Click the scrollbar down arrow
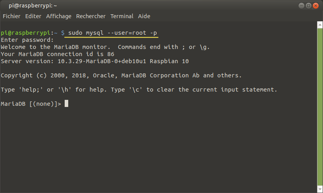 (x=320, y=189)
